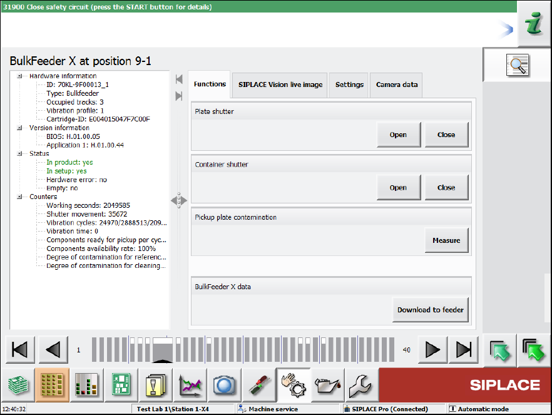552x415 pixels.
Task: Open the bar chart status icon
Action: tap(86, 385)
